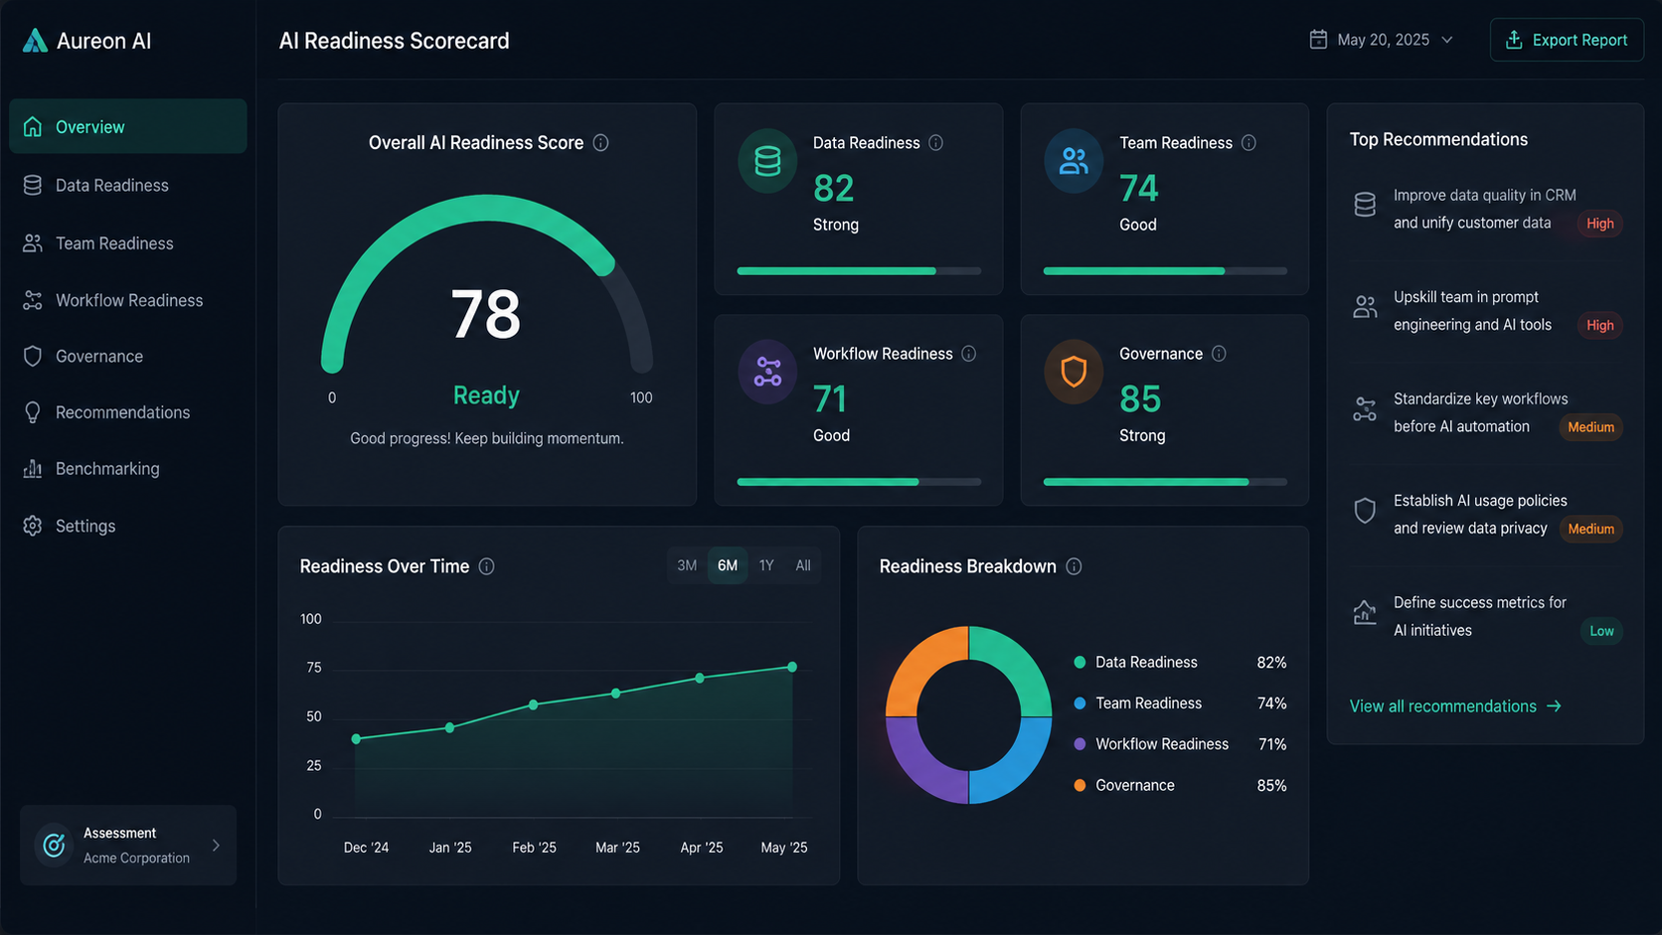Viewport: 1662px width, 935px height.
Task: Open Data Readiness in the sidebar
Action: 128,186
